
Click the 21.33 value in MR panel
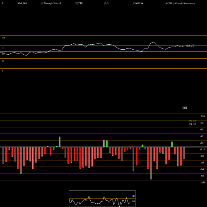193,124
